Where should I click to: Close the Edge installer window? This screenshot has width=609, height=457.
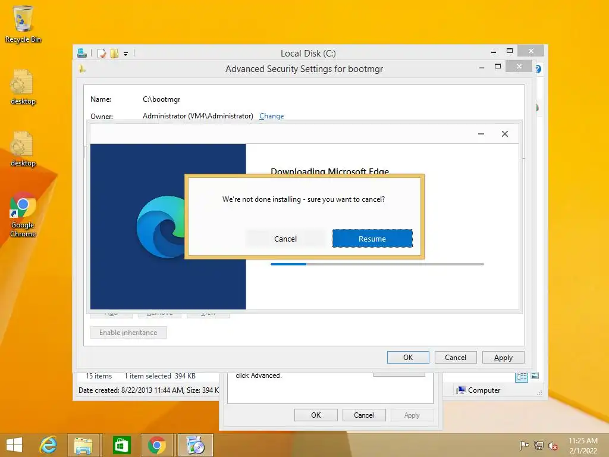[504, 134]
